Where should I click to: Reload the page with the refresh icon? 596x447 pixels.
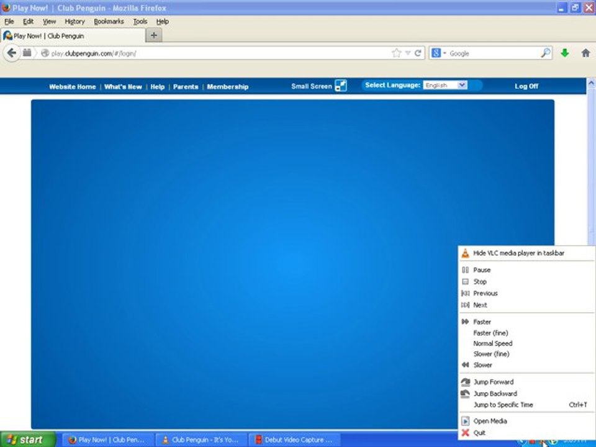click(418, 53)
